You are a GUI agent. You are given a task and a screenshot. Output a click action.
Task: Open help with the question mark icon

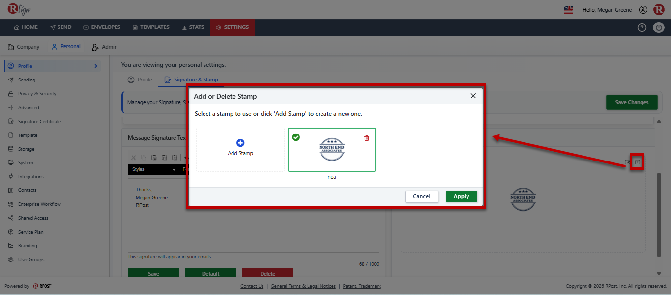click(x=642, y=27)
